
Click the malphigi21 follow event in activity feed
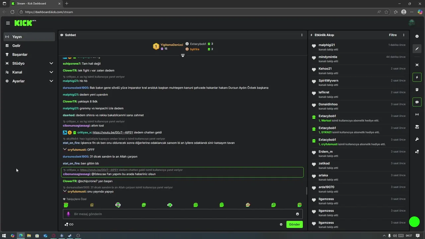[359, 47]
